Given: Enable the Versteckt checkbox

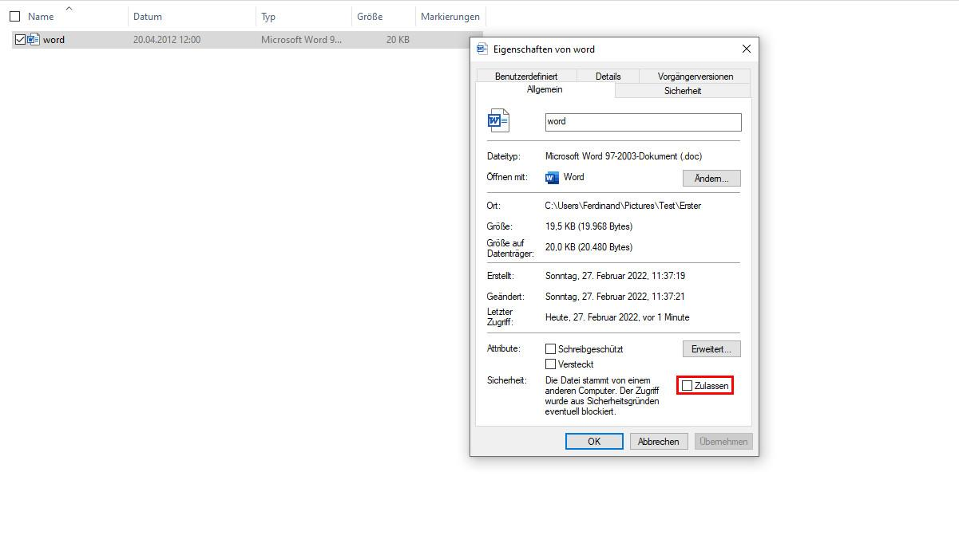Looking at the screenshot, I should 550,364.
